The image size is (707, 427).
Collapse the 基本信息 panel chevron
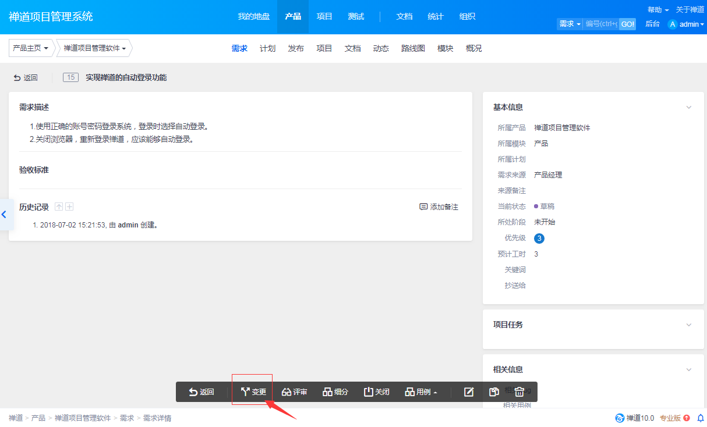[689, 108]
